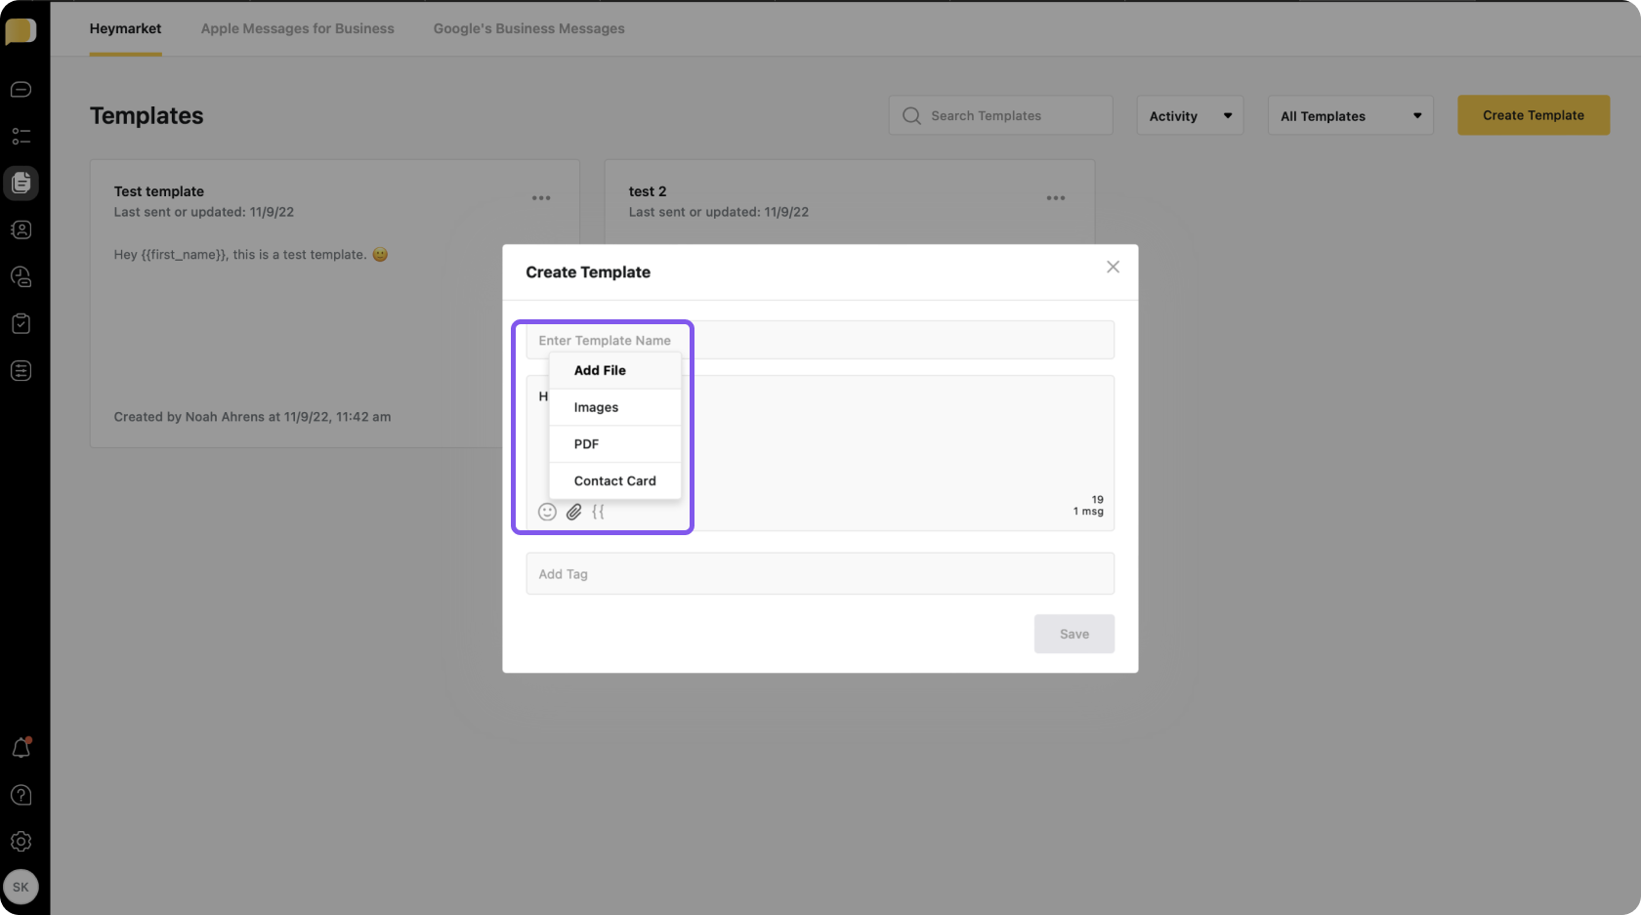
Task: Click the emoji smiley icon in editor
Action: pyautogui.click(x=547, y=512)
